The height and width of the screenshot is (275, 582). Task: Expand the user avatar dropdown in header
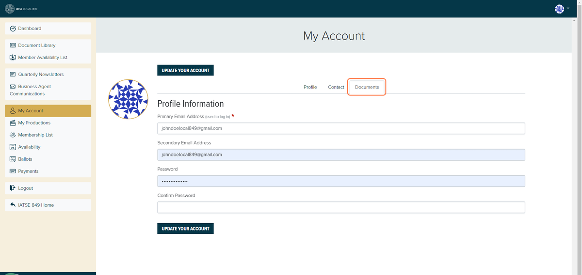point(562,9)
